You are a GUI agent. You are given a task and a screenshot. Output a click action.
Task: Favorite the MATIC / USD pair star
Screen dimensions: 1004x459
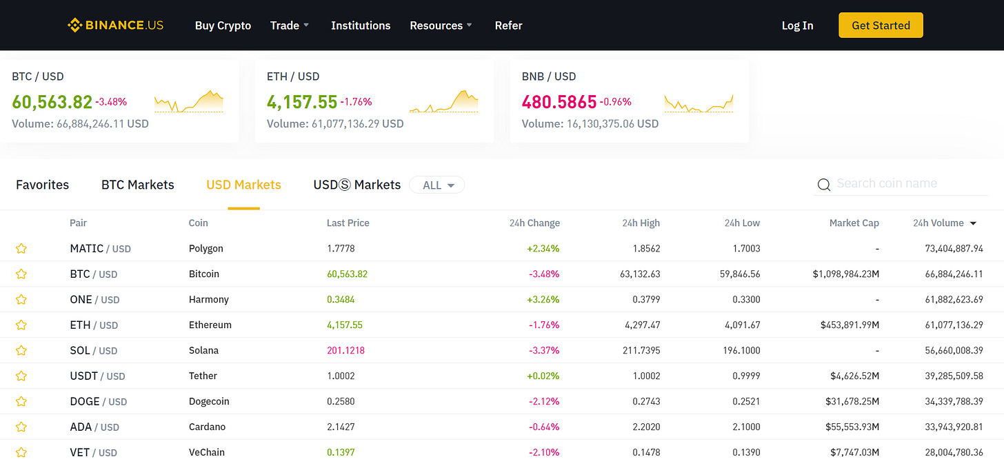click(x=21, y=248)
